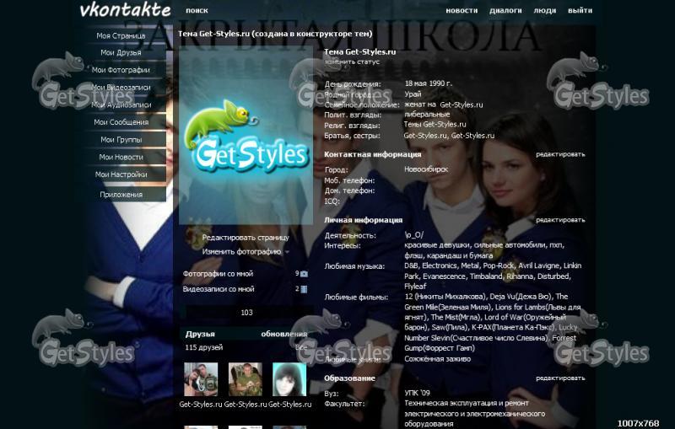
Task: Open the second friend's avatar thumbnail
Action: [x=246, y=379]
